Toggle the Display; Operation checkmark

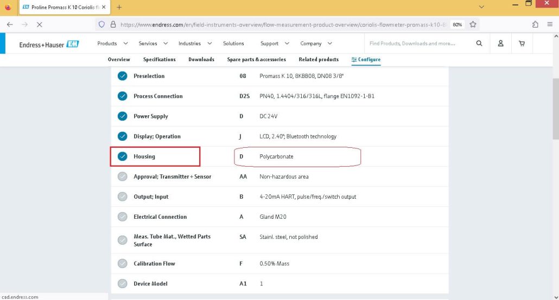[122, 136]
